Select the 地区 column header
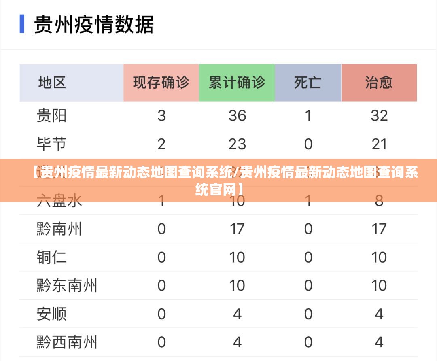437x361 pixels. click(52, 83)
